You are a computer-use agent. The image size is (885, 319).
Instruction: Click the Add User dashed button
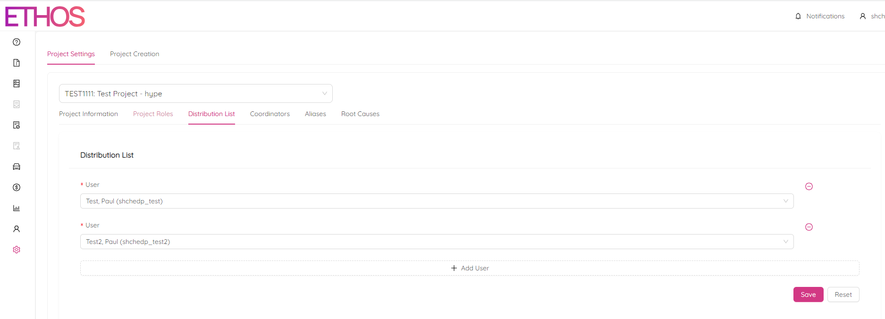[x=470, y=268]
